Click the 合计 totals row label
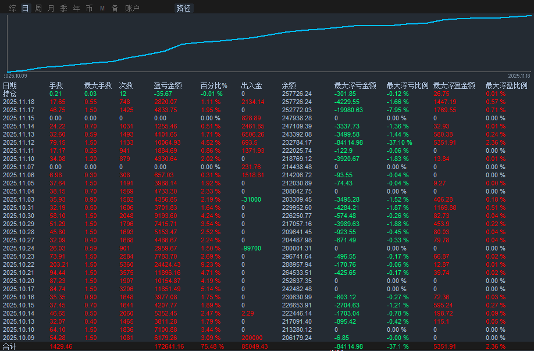The width and height of the screenshot is (534, 351). (9, 346)
